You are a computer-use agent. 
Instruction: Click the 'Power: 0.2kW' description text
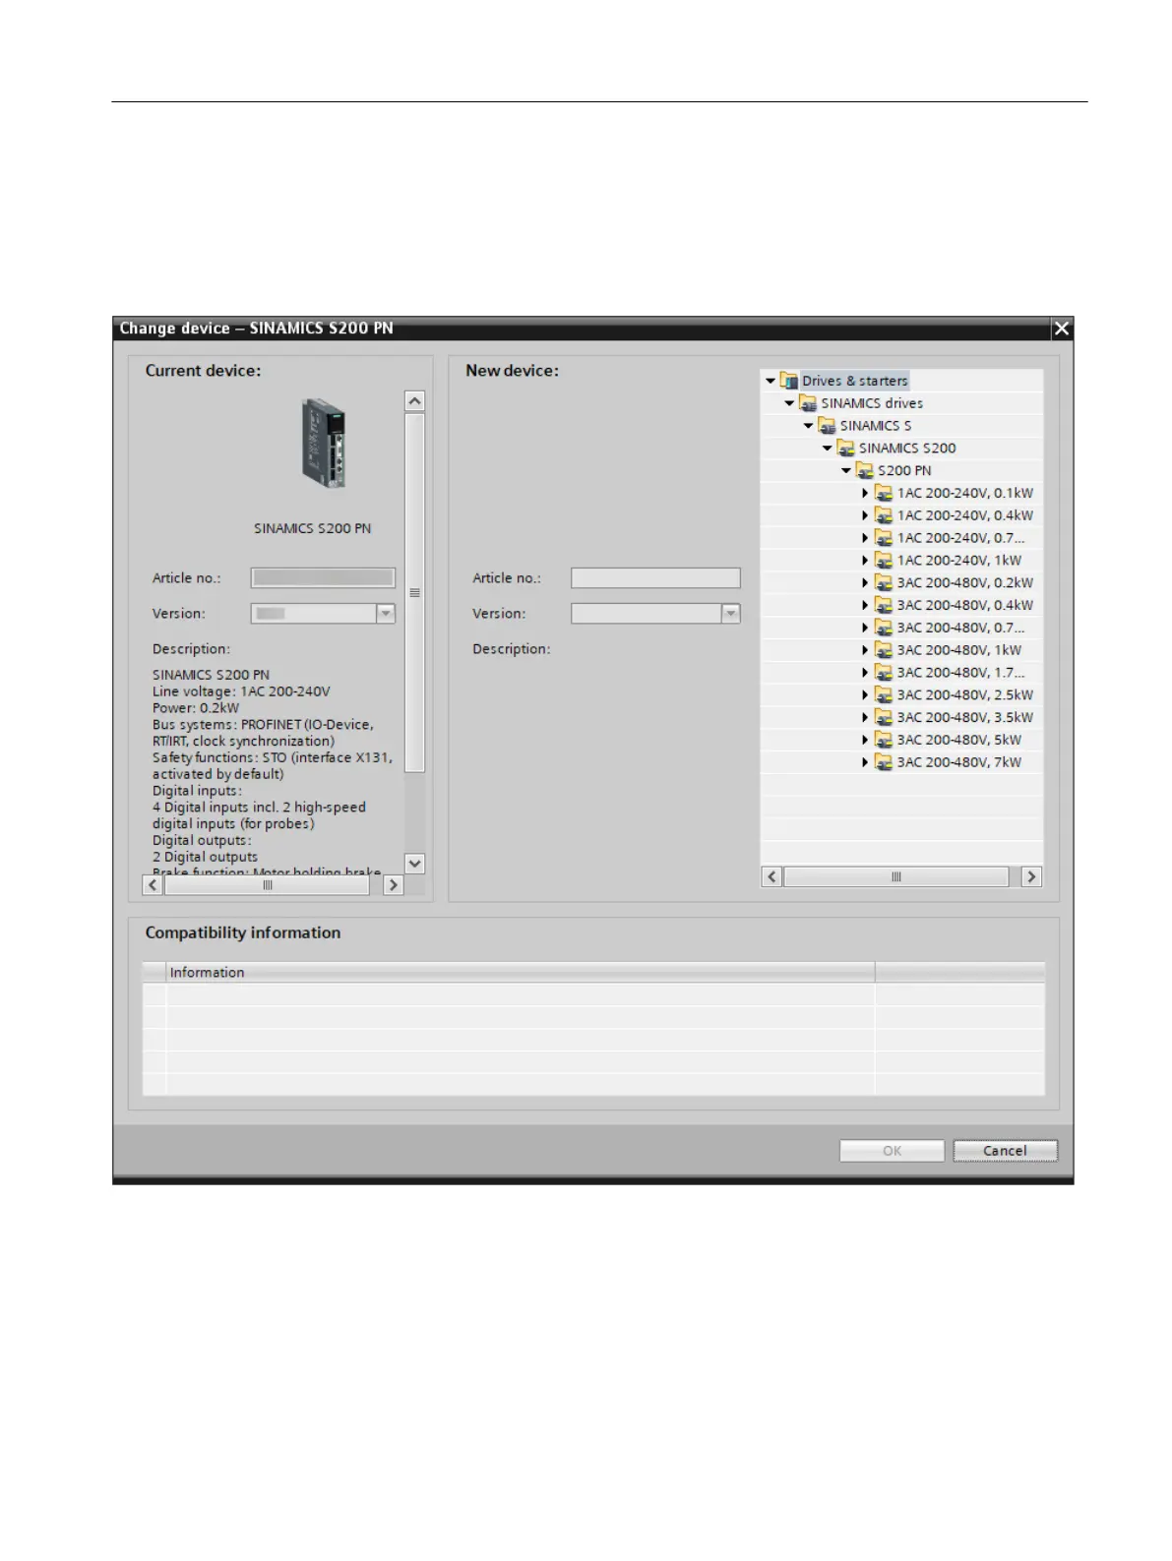[196, 708]
